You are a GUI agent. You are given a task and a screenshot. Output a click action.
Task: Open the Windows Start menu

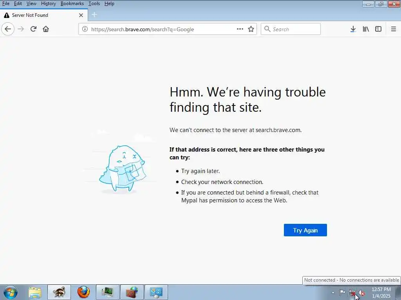(x=11, y=292)
